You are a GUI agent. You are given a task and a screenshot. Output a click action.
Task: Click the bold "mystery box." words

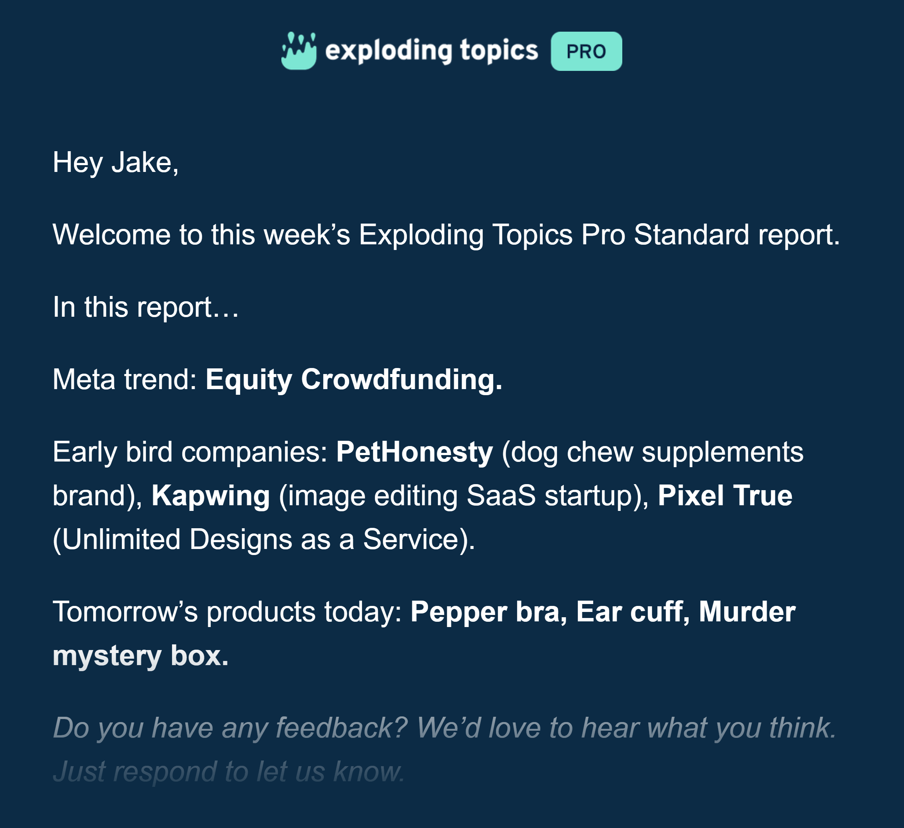coord(140,656)
